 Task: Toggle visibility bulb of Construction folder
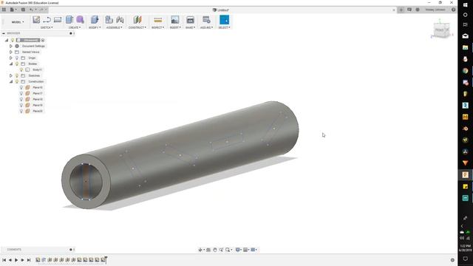pyautogui.click(x=17, y=81)
